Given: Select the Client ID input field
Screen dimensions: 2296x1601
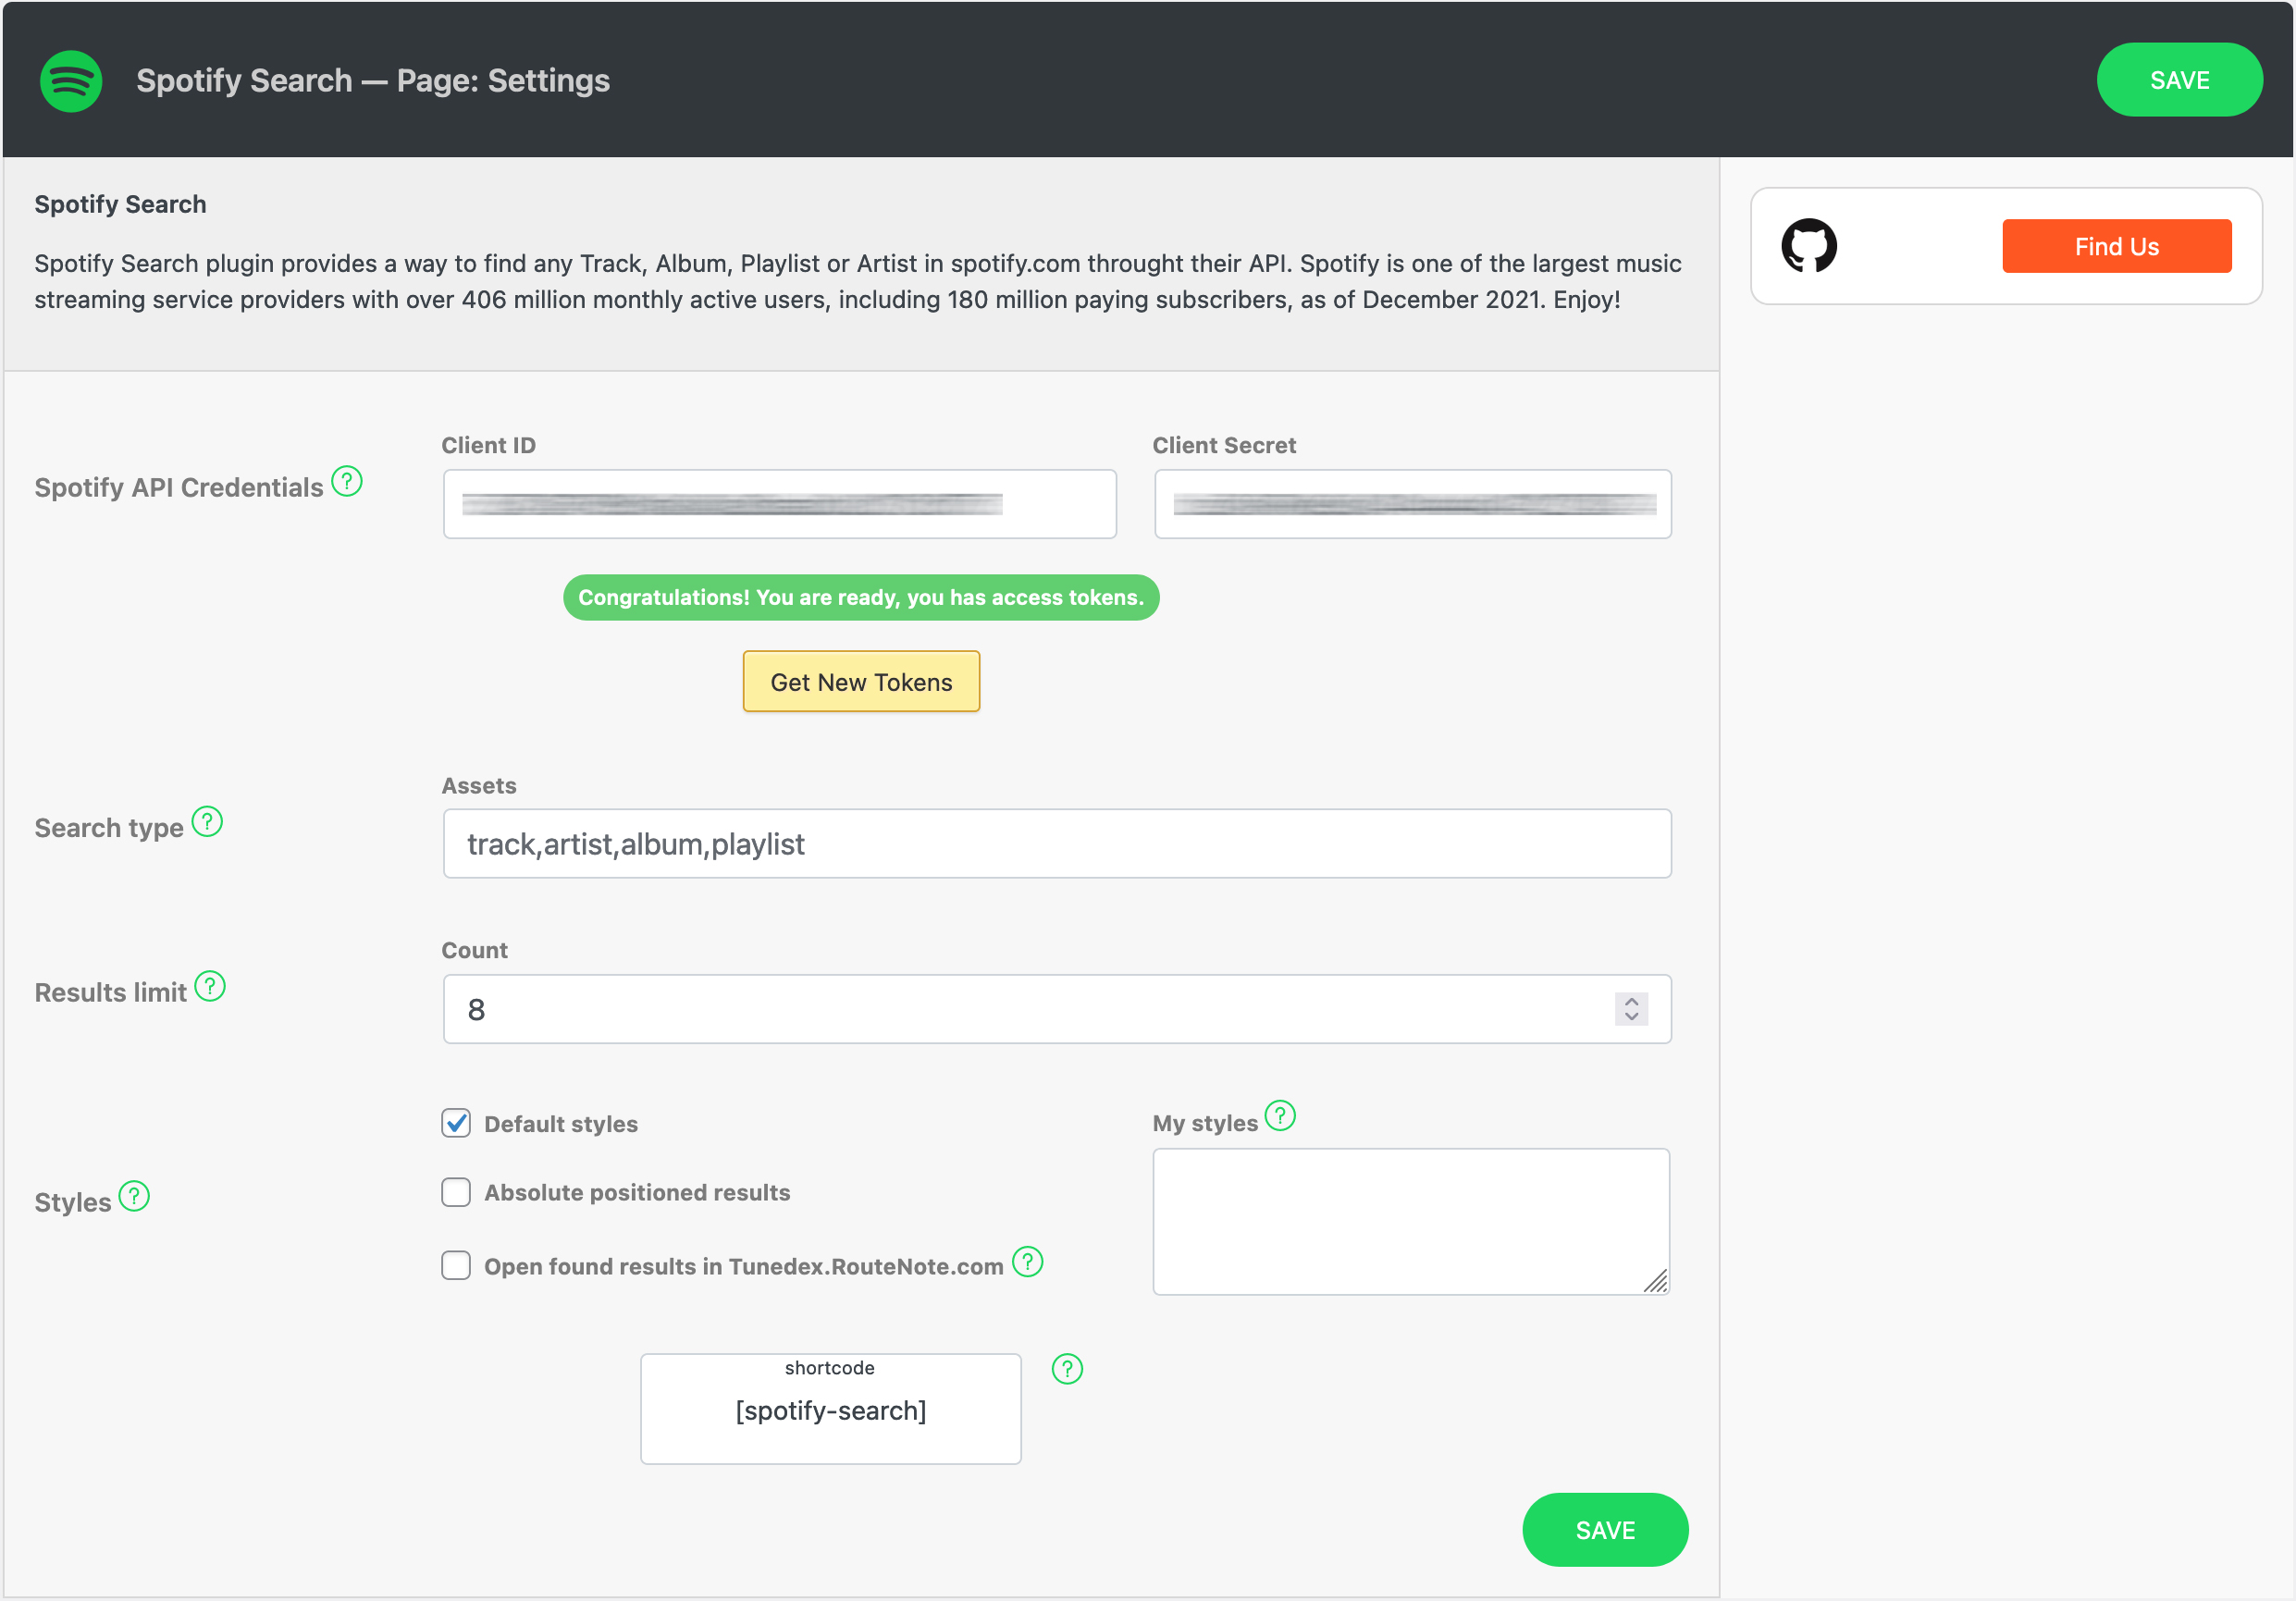Looking at the screenshot, I should [779, 504].
